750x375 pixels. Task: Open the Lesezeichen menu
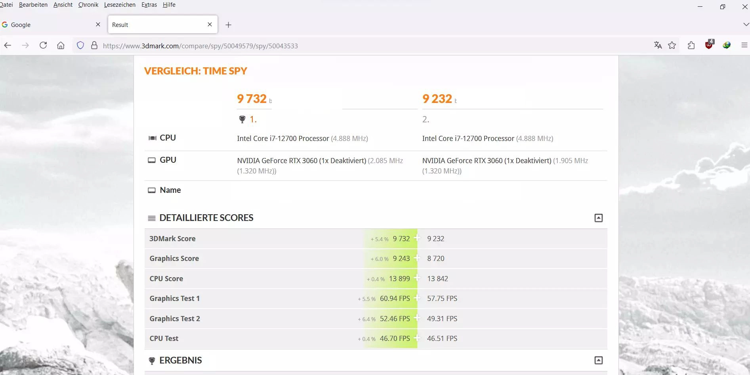(120, 5)
